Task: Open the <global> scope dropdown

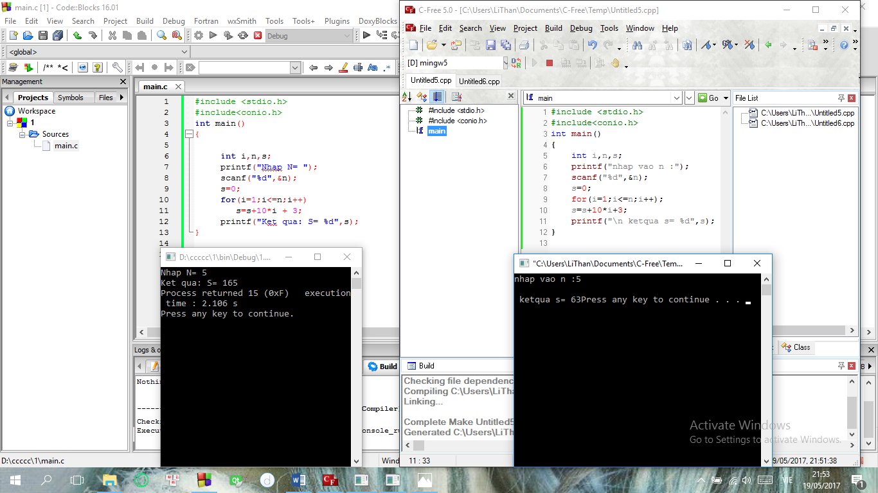Action: tap(184, 52)
